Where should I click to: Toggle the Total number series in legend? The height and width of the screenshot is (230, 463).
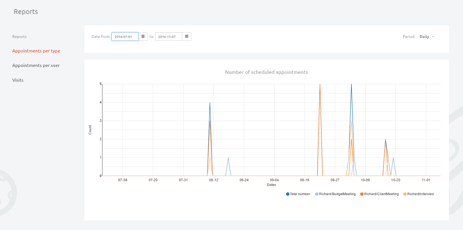coord(298,194)
